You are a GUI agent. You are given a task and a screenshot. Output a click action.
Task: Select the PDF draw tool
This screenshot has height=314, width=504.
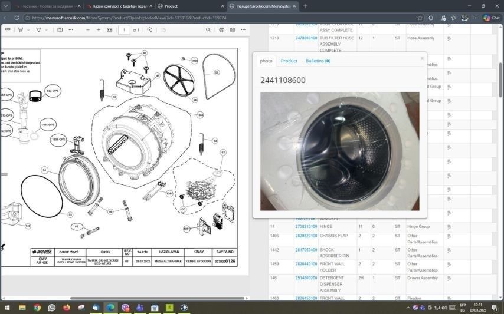coord(38,30)
